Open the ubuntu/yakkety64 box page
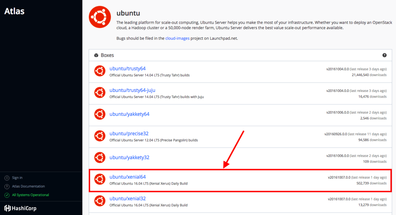 pos(129,114)
